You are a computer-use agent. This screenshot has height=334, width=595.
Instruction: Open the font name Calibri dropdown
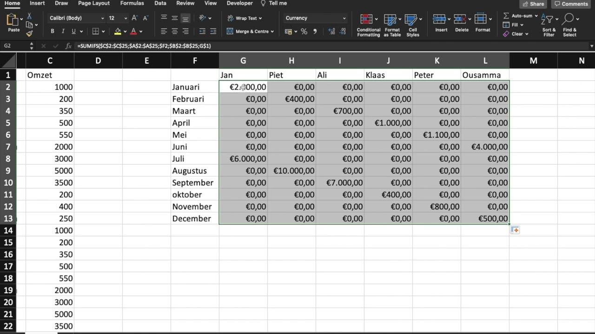(x=102, y=18)
